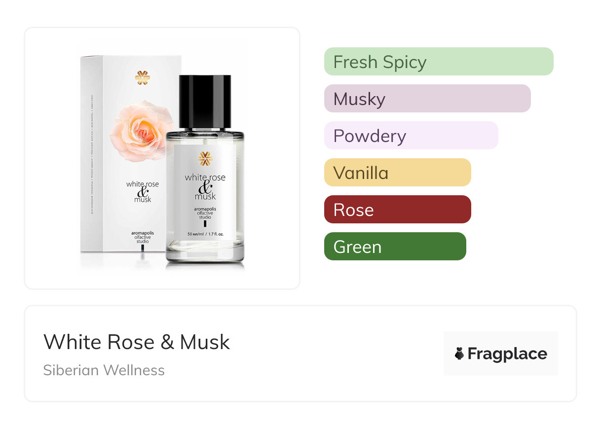The image size is (601, 426).
Task: Click aromapolis olfactive studio text on box
Action: pyautogui.click(x=142, y=237)
